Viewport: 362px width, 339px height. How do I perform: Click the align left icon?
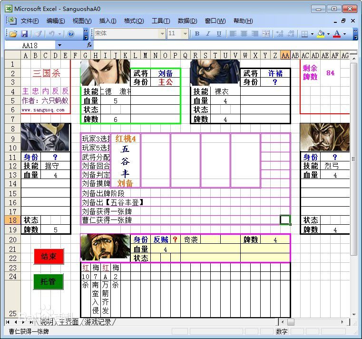point(233,34)
